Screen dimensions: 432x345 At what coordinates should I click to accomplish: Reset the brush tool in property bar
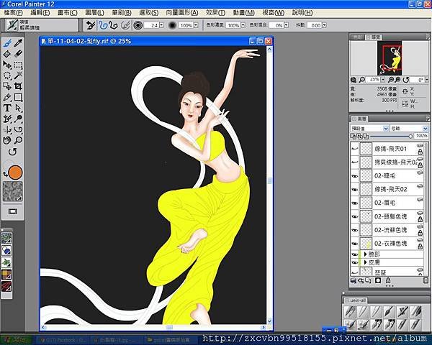[91, 25]
